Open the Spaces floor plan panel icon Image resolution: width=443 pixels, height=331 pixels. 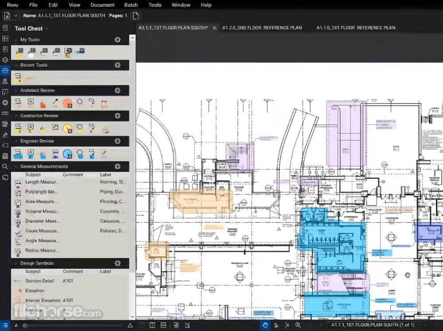5,92
